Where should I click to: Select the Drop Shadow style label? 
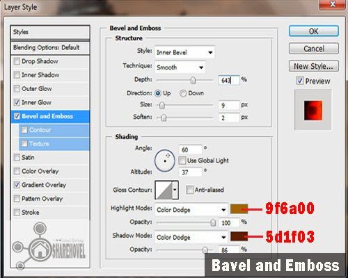[40, 61]
